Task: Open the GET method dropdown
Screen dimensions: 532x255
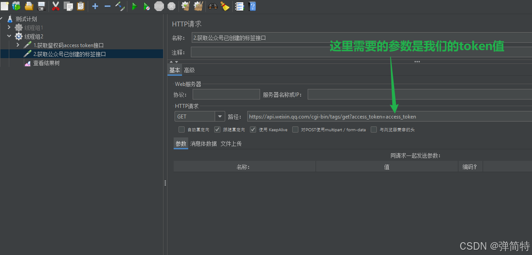Action: click(x=219, y=116)
